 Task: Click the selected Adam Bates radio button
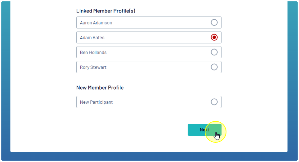(214, 37)
